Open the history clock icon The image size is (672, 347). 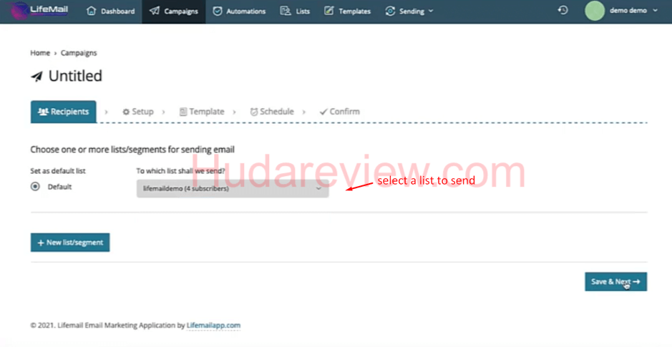(x=563, y=11)
